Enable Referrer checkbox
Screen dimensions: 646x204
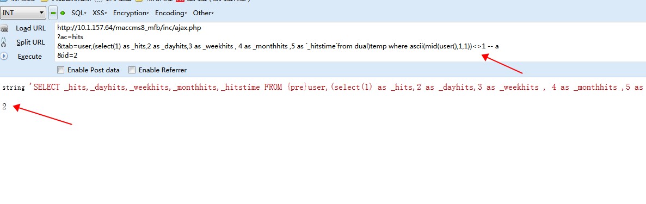coord(132,70)
